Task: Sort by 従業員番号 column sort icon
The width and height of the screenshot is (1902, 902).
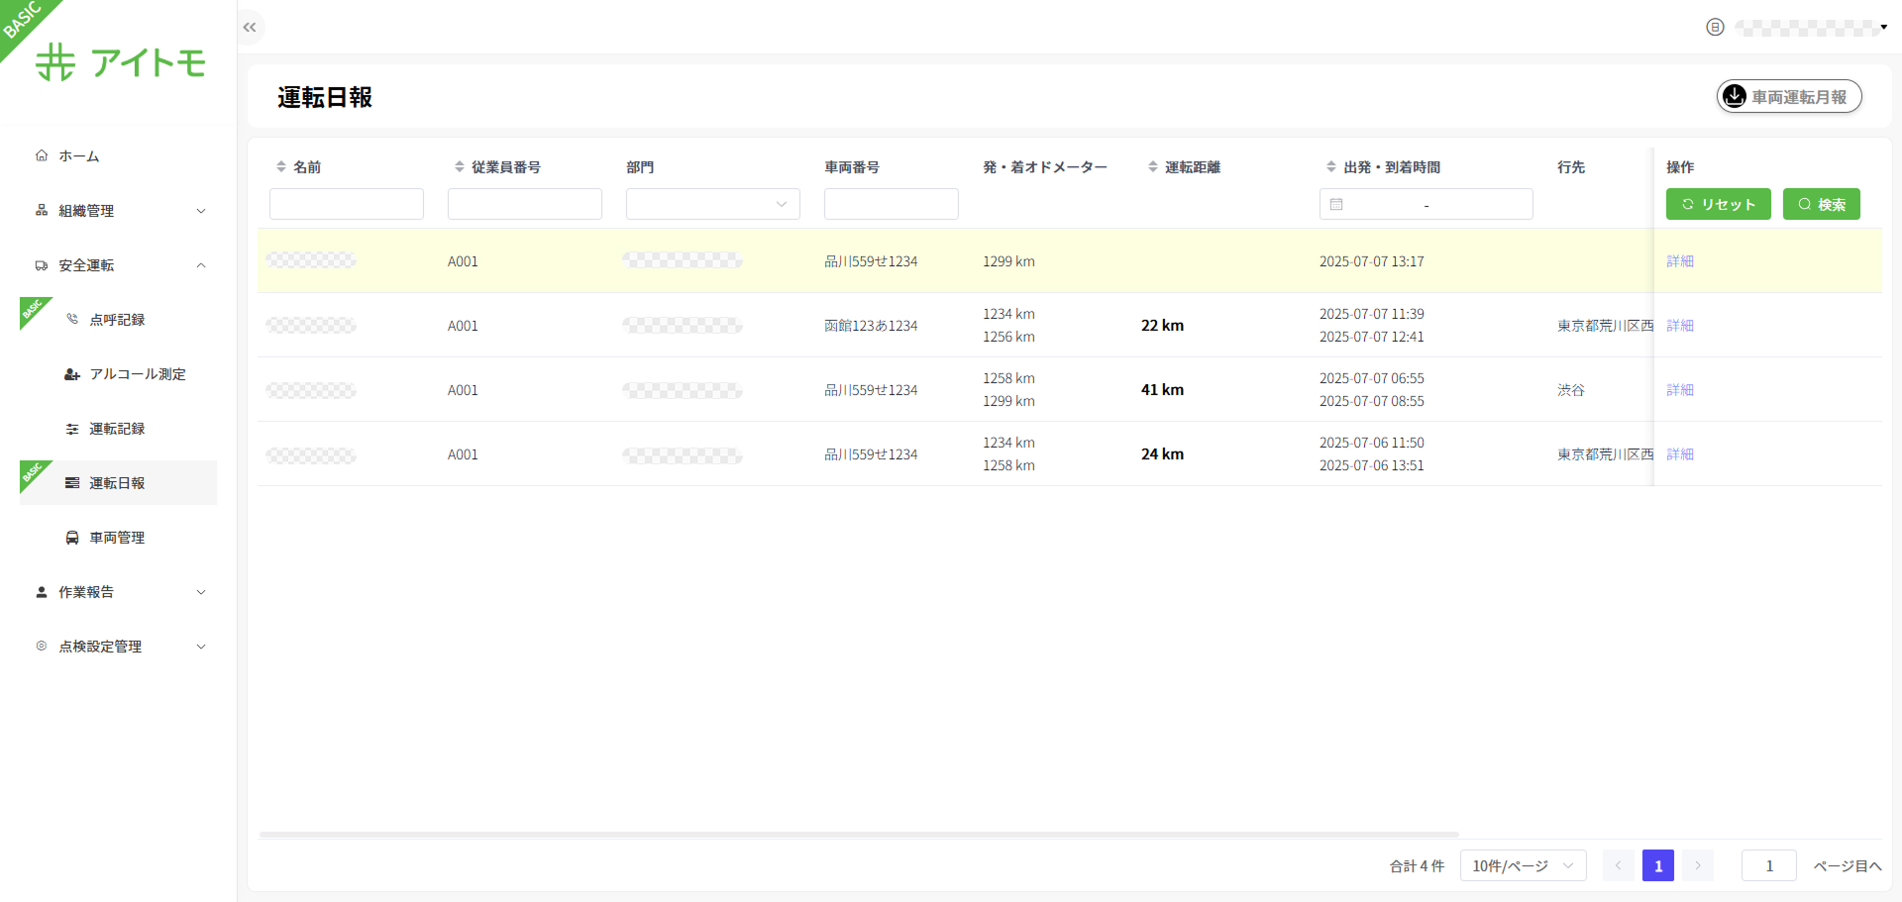Action: (x=459, y=167)
